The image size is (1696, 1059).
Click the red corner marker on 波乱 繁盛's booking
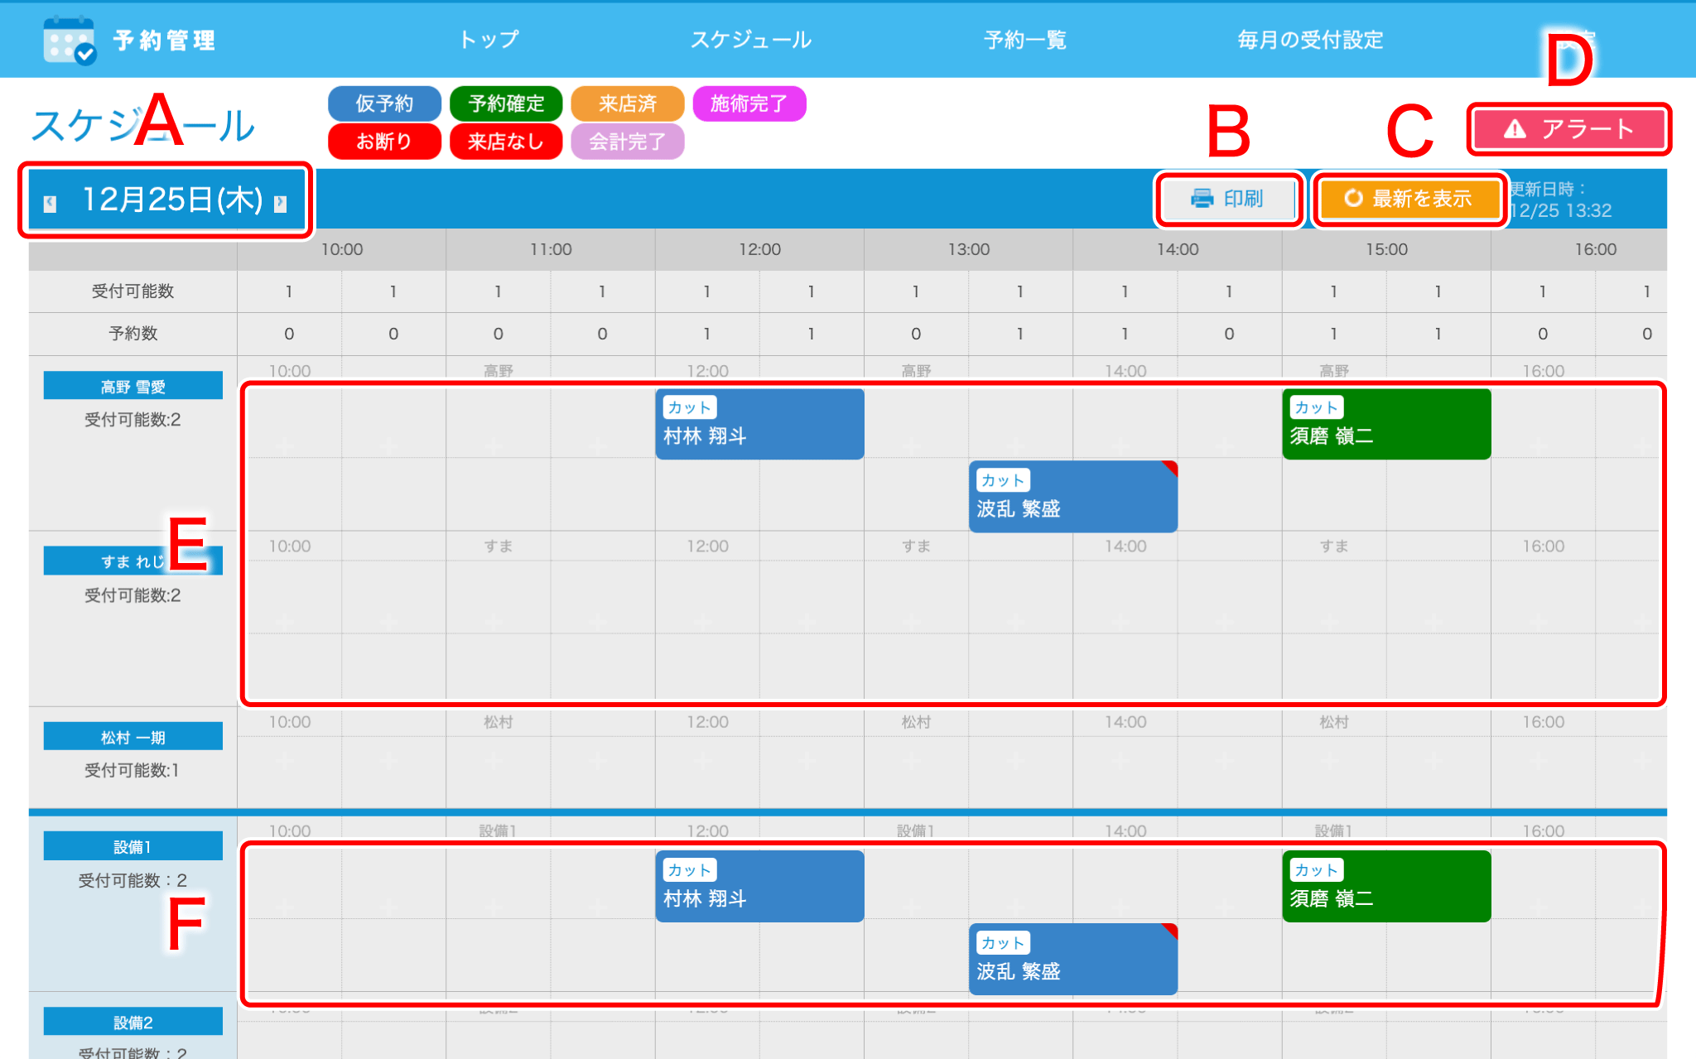[1169, 469]
